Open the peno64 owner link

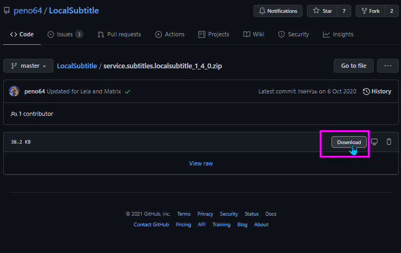pyautogui.click(x=28, y=11)
